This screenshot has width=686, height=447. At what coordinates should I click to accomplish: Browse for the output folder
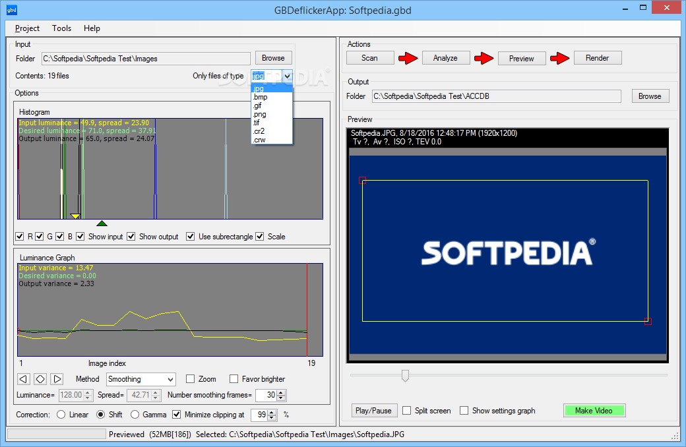click(650, 96)
